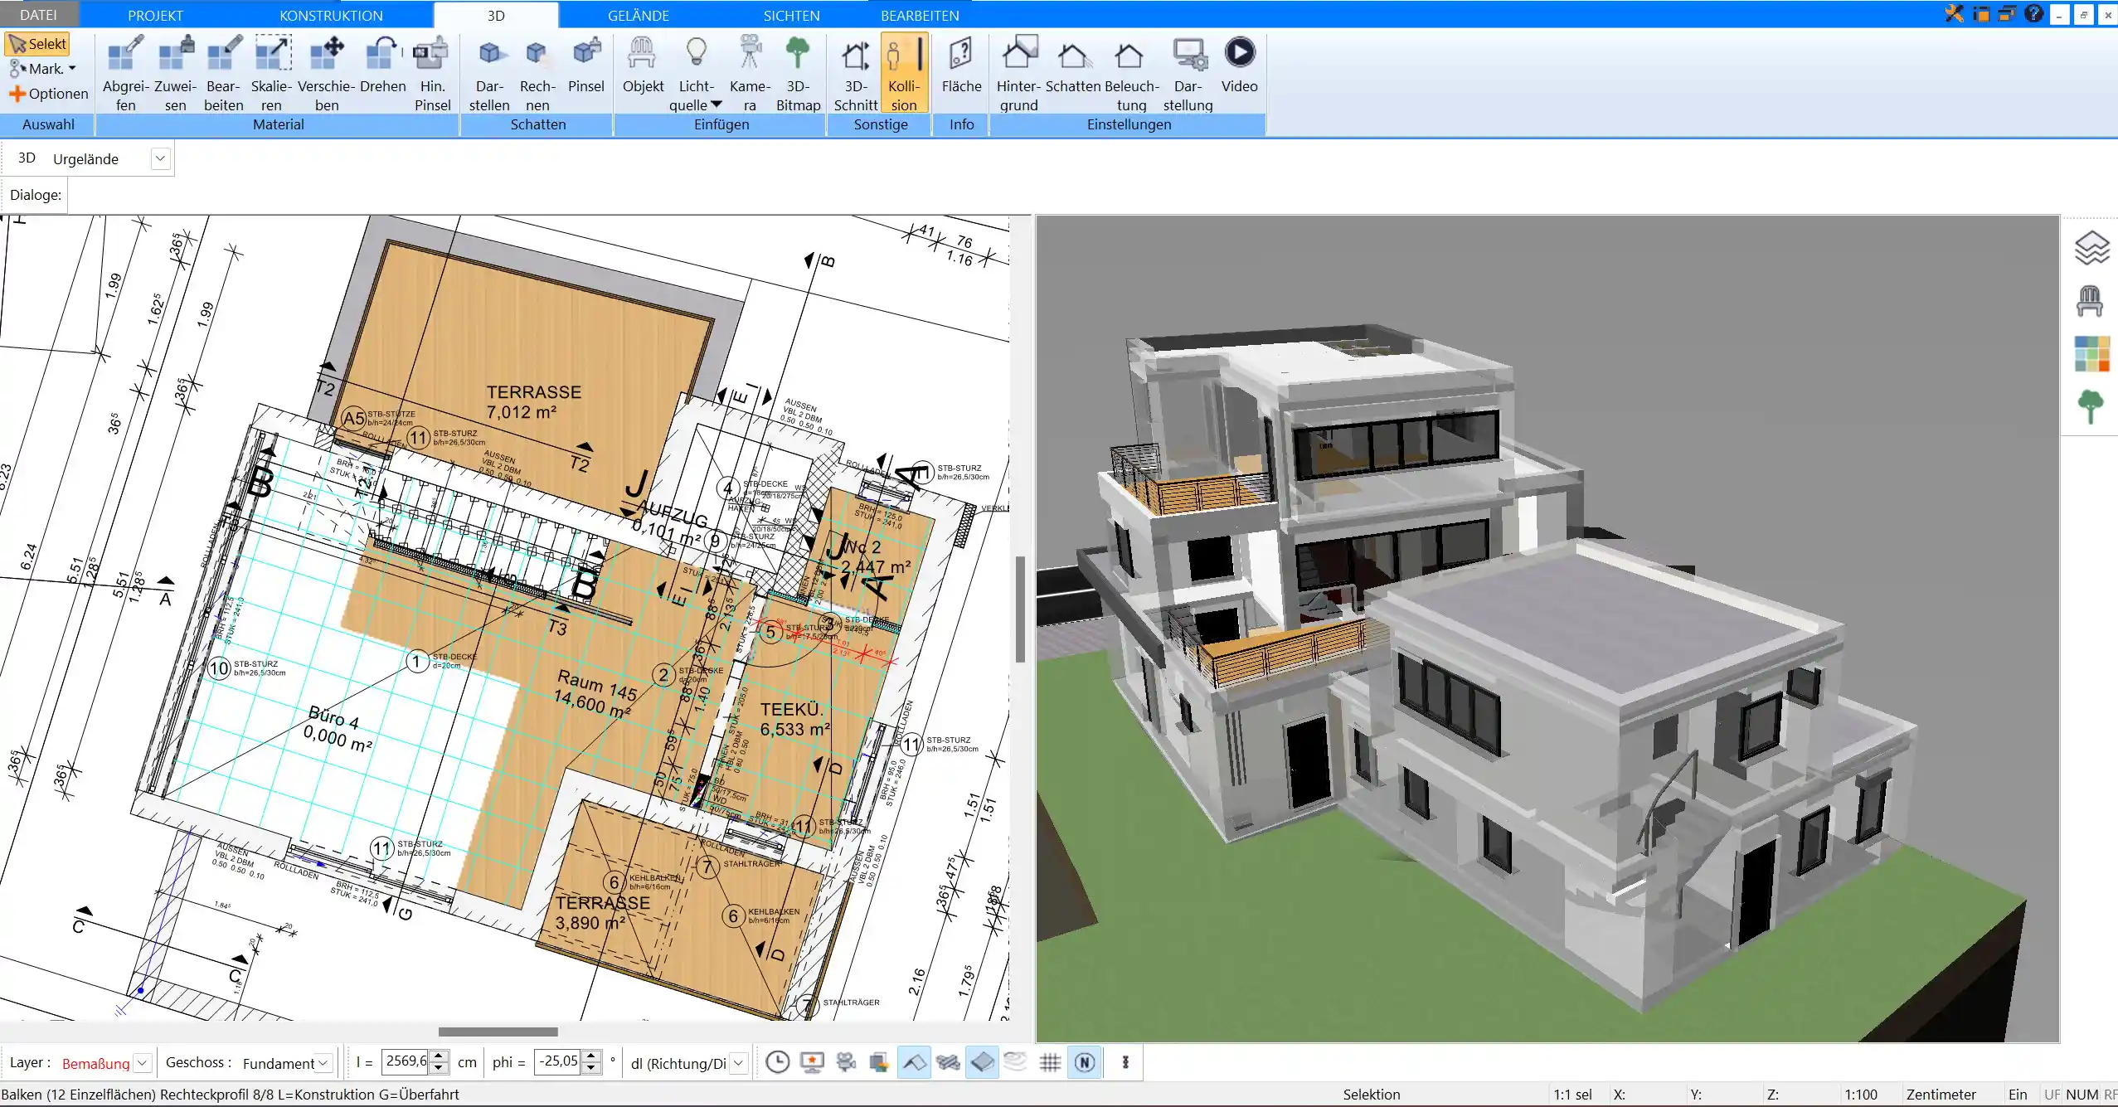Open the 3D Darstellung monitor settings
The image size is (2118, 1107).
point(1188,73)
